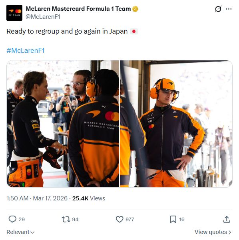Viewport: 239px width, 240px height.
Task: Click the #McLarenF1 hashtag
Action: click(x=26, y=50)
